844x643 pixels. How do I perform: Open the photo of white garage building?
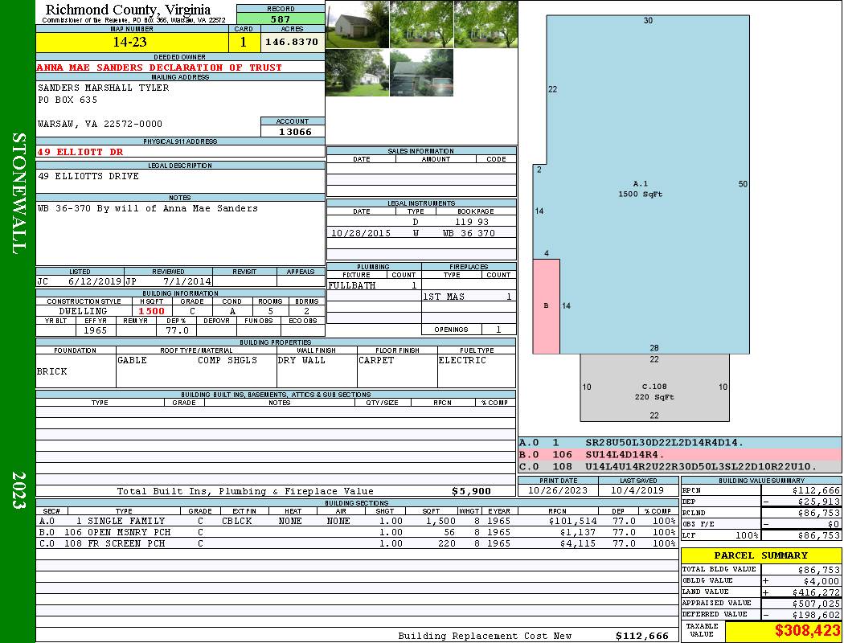coord(357,24)
